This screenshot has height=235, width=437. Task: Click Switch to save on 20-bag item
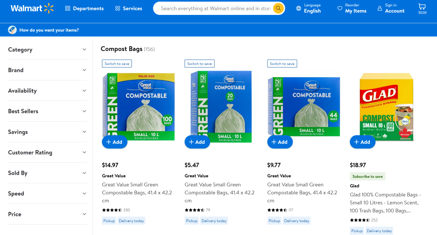(x=199, y=64)
